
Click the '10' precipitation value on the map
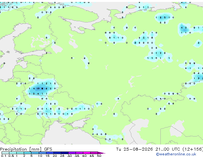pos(38,89)
